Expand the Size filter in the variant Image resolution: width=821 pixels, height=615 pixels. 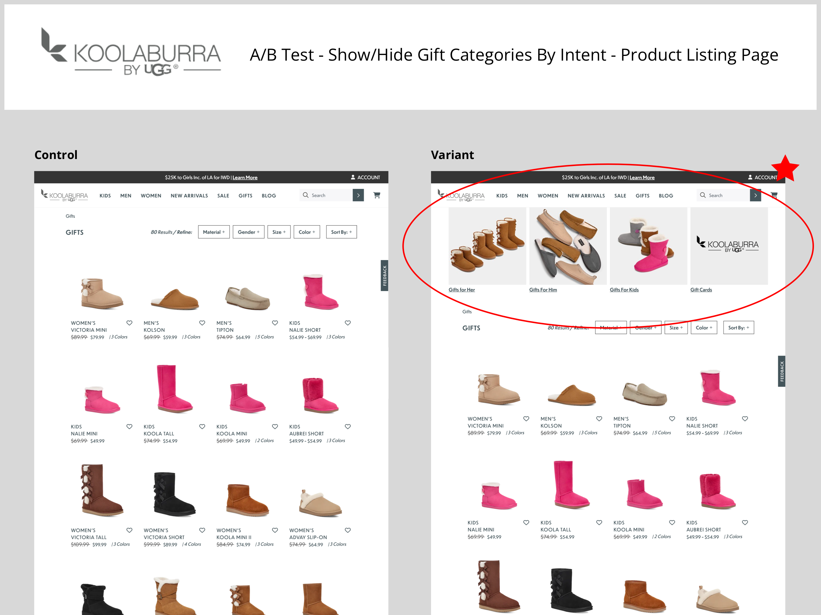pyautogui.click(x=676, y=328)
